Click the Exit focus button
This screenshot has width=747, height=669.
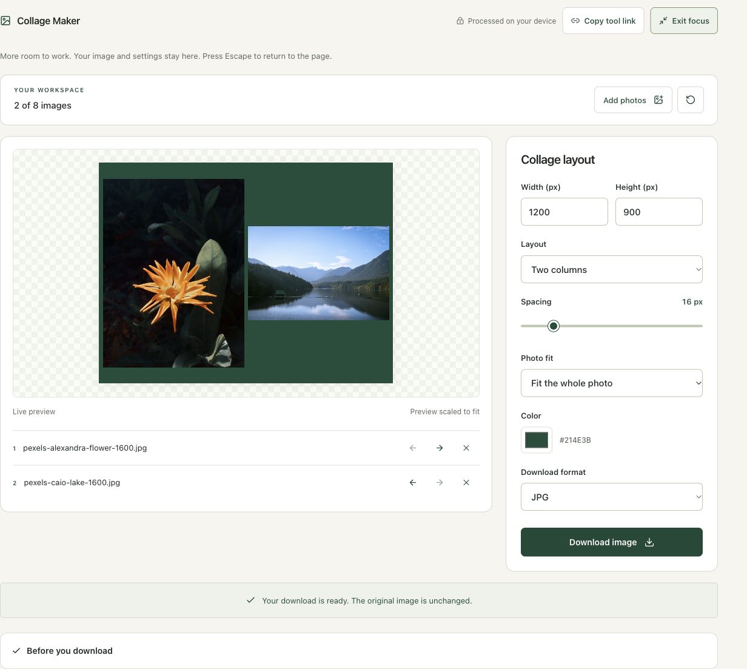point(684,21)
